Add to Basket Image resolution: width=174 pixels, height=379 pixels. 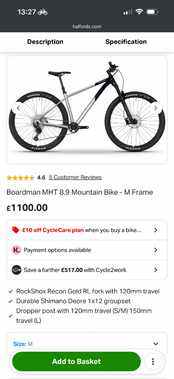point(77,361)
